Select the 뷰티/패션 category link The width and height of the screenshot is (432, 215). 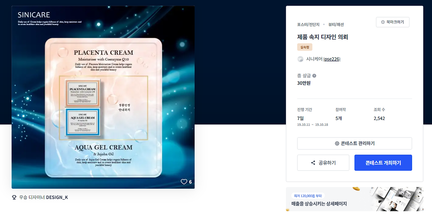[x=336, y=25]
